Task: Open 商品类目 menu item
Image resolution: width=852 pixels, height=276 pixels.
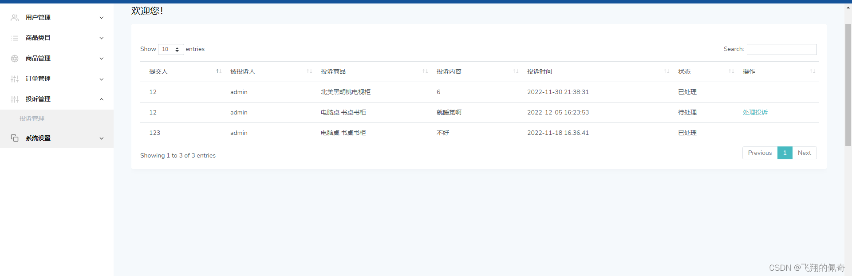Action: click(57, 38)
